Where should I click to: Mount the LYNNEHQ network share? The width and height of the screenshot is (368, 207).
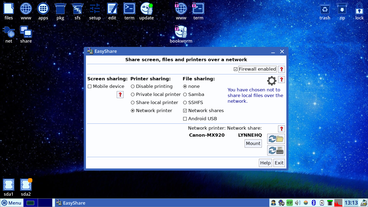click(x=253, y=143)
